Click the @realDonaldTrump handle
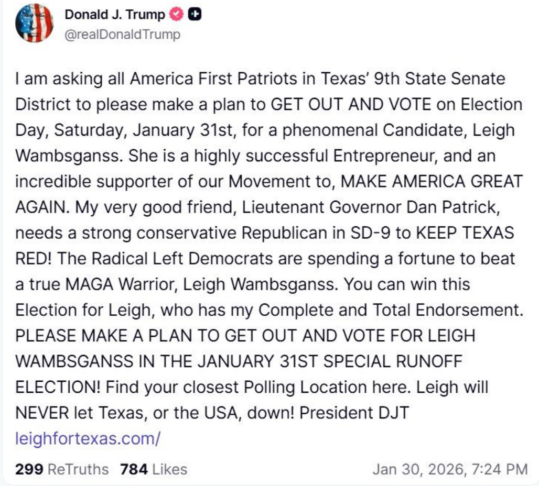The height and width of the screenshot is (486, 539). [x=122, y=35]
